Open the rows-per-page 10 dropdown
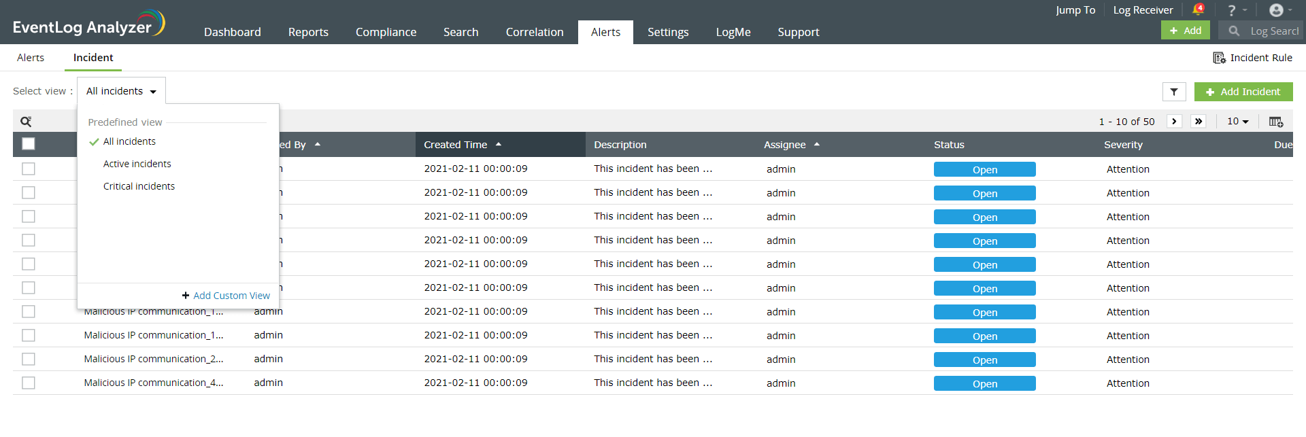This screenshot has height=437, width=1306. click(x=1237, y=122)
